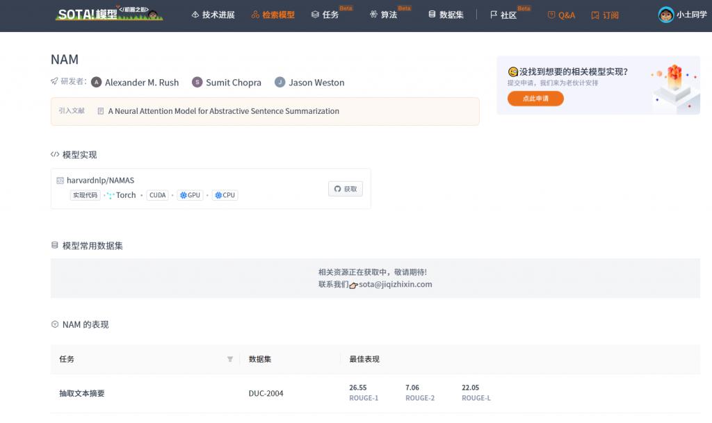
Task: Click the 最佳表现 column header
Action: point(364,359)
